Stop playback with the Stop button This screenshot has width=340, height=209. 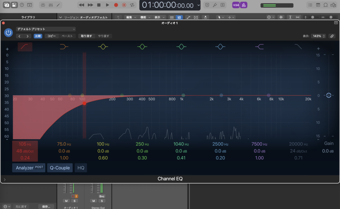tap(99, 5)
